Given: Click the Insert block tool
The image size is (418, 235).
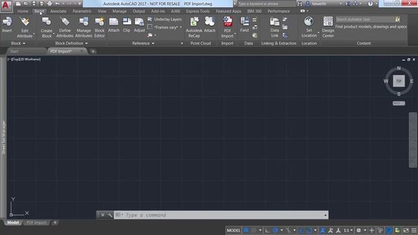Looking at the screenshot, I should [x=7, y=25].
